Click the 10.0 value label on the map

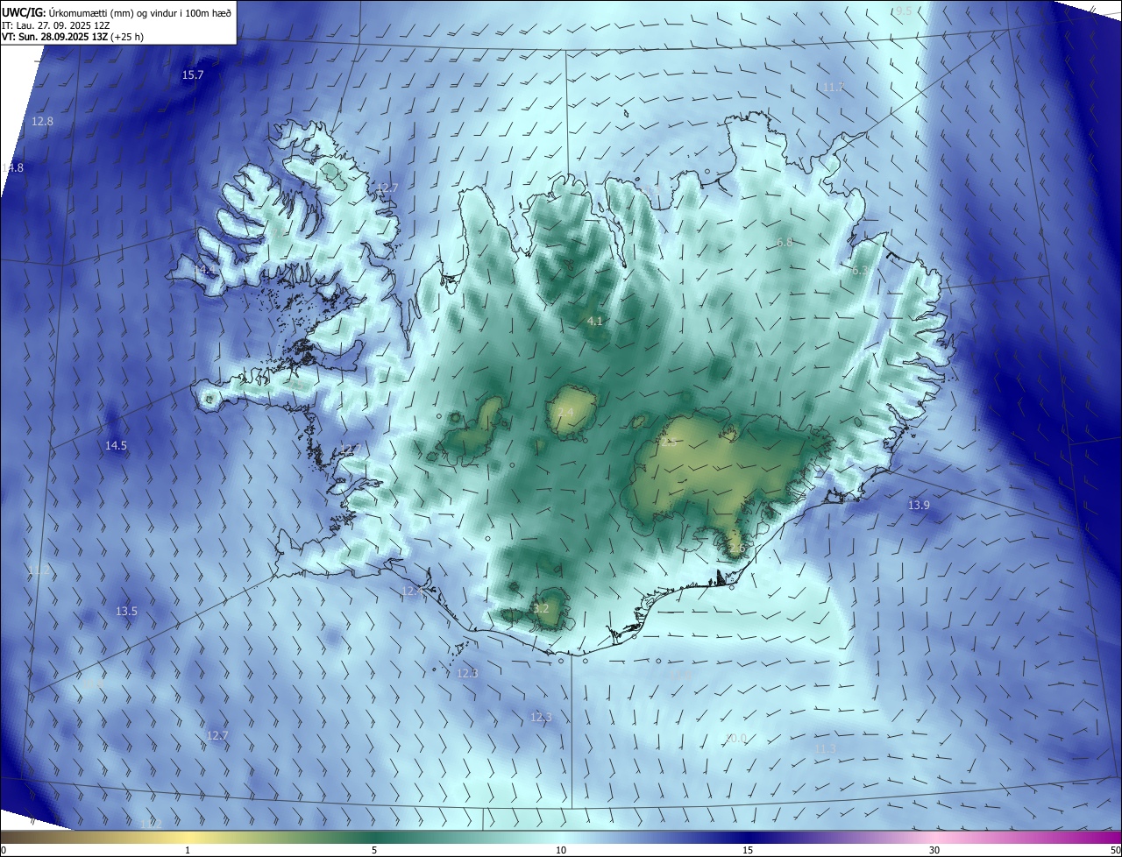(x=735, y=739)
